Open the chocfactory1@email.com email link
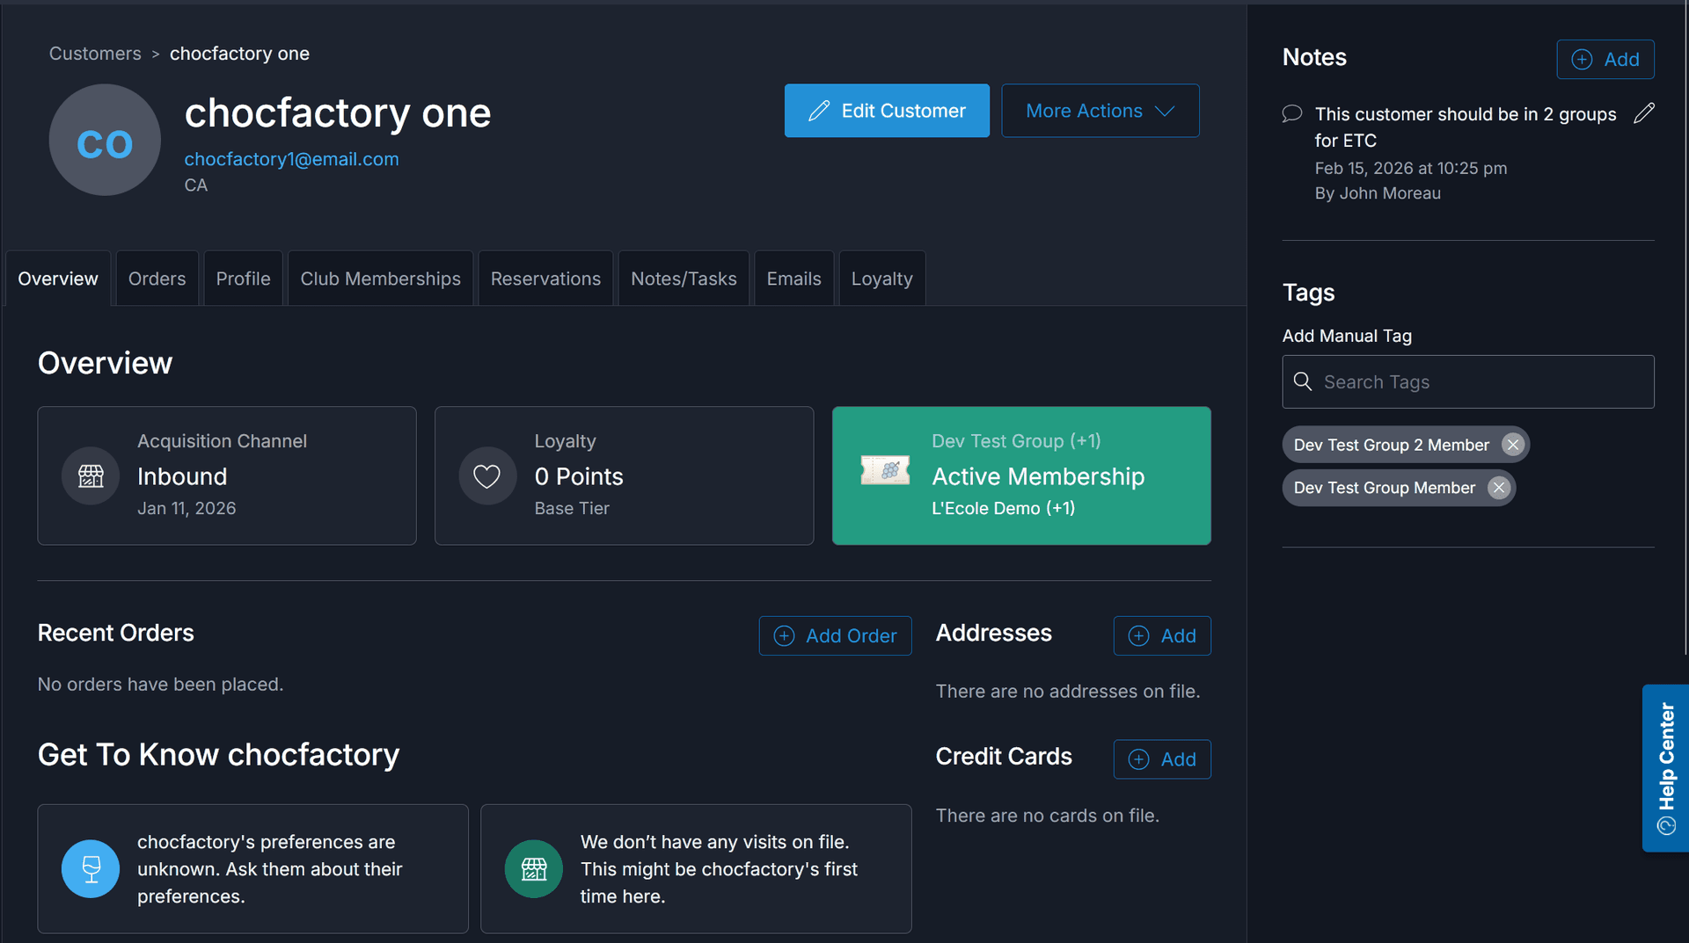This screenshot has width=1689, height=943. tap(291, 159)
